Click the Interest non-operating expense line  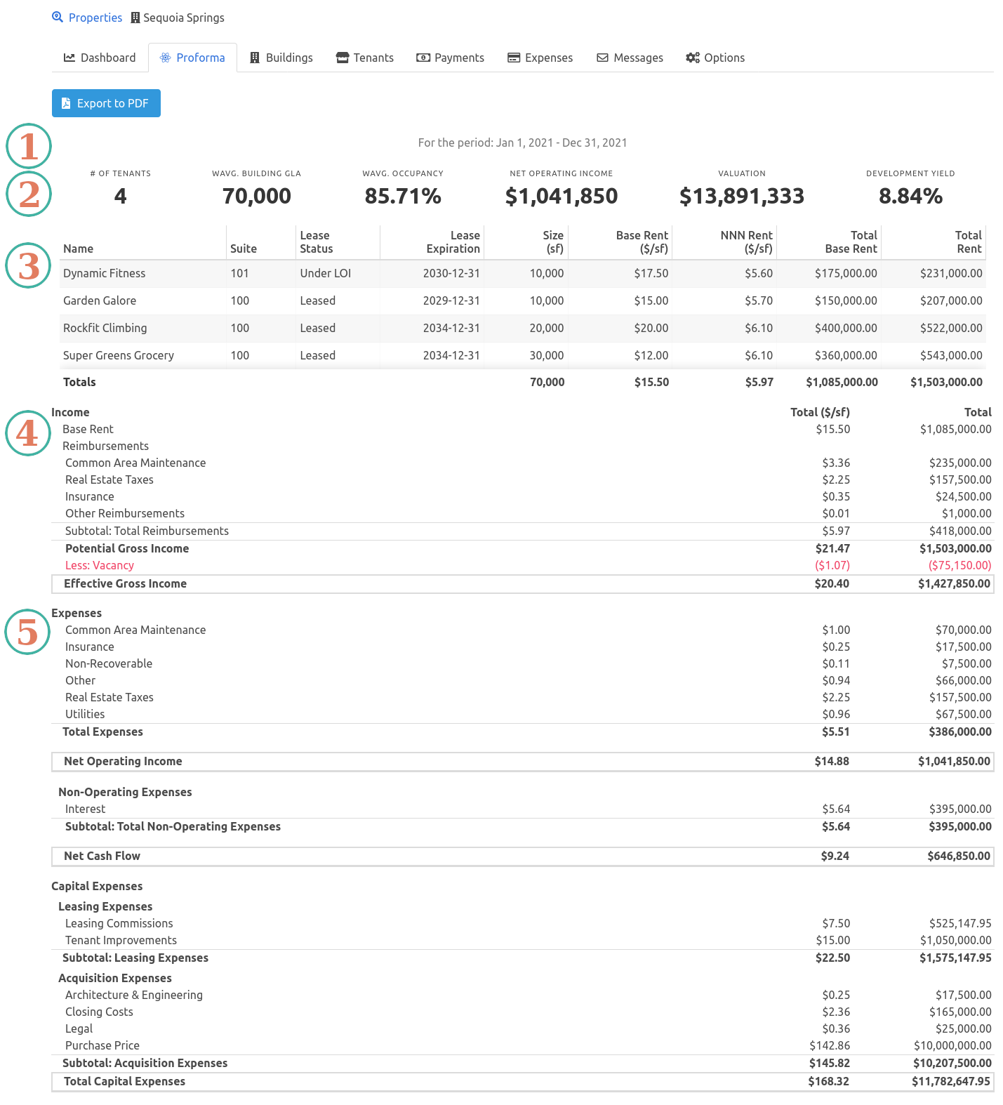(523, 809)
